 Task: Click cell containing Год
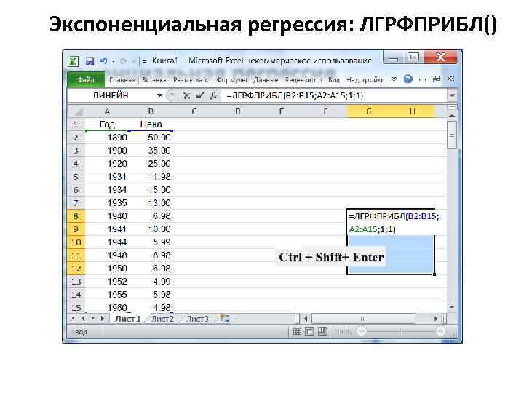coord(107,124)
